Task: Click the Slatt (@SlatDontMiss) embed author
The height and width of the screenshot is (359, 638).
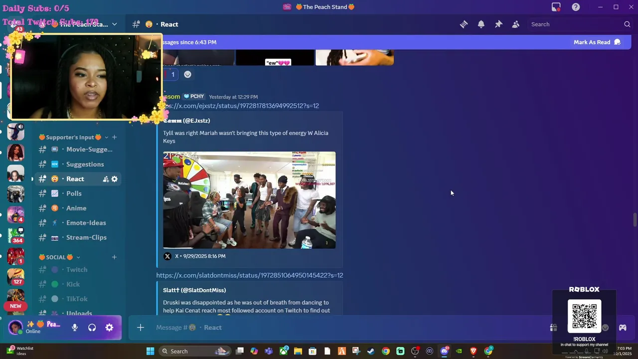Action: click(194, 290)
